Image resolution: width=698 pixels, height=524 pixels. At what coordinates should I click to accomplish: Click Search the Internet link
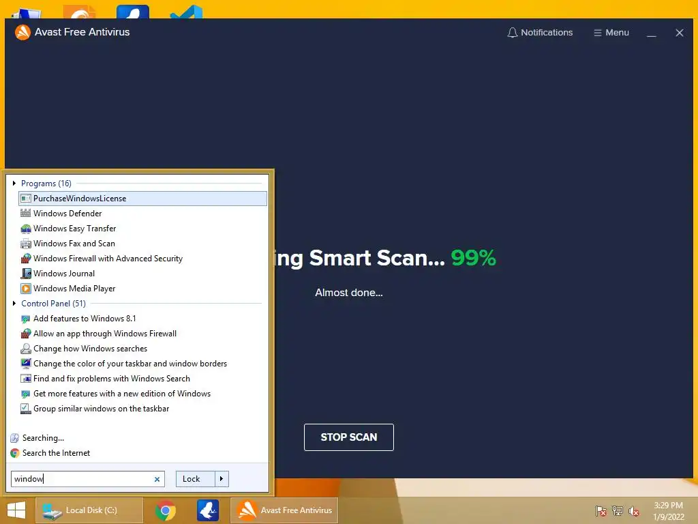56,453
